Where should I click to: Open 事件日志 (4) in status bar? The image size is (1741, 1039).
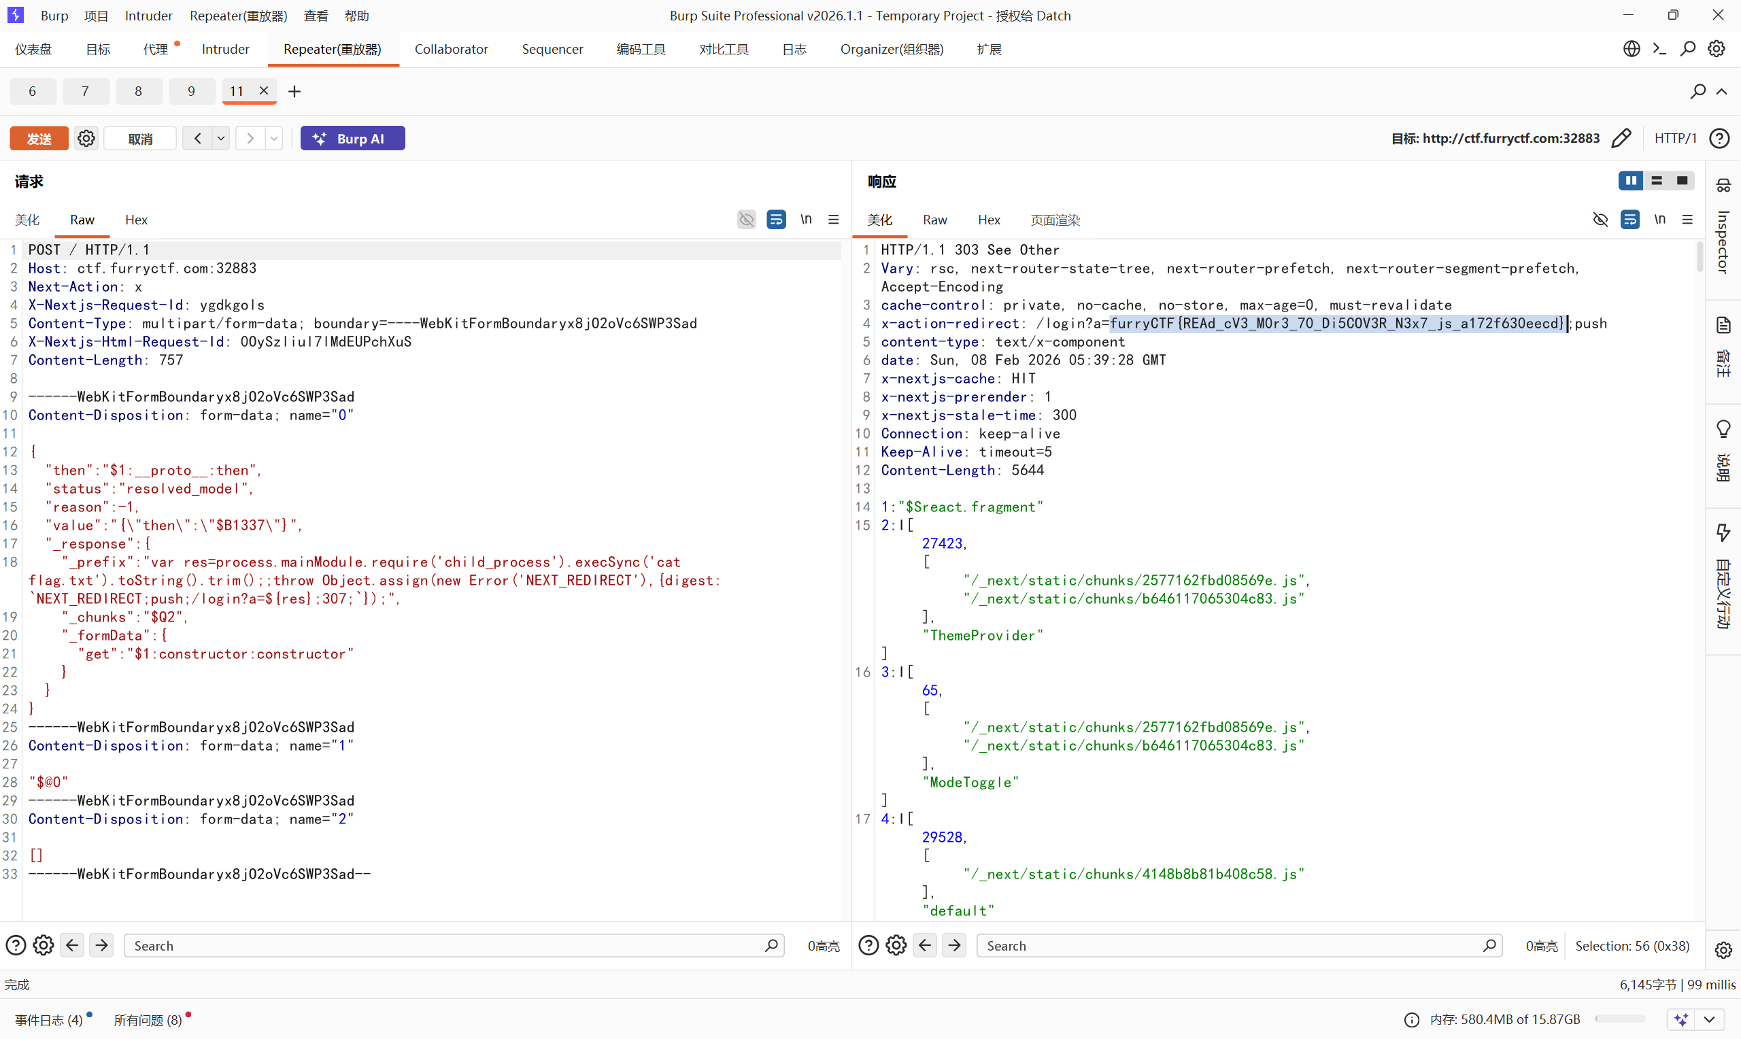(49, 1020)
